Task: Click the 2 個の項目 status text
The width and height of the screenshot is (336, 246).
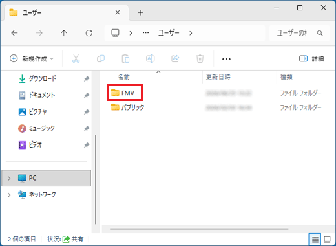Action: 21,239
